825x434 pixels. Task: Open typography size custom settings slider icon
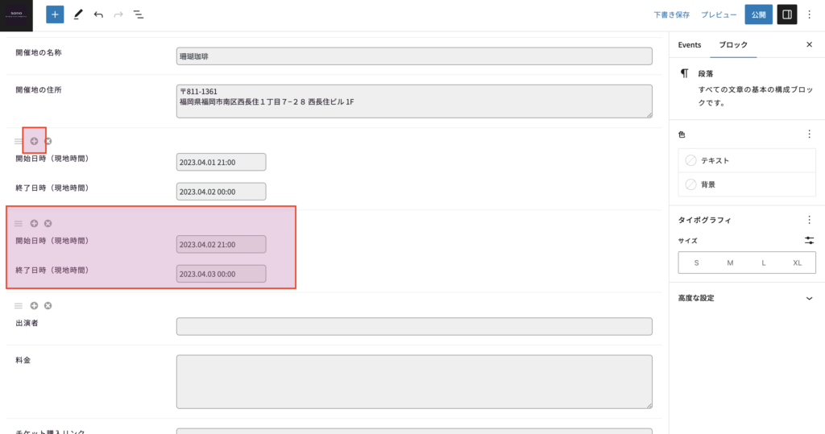pos(809,241)
